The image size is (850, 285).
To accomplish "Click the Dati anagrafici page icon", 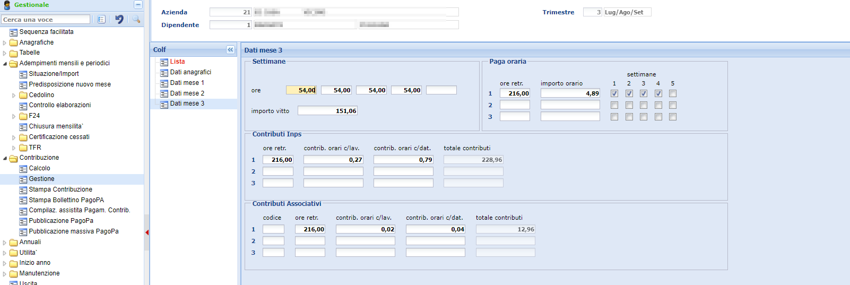I will 164,73.
